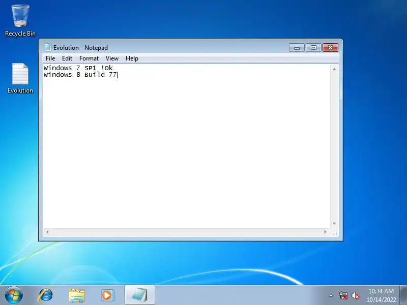Screen dimensions: 407x305
Task: Place cursor in 'Windows 7 SP1 !Ok' line
Action: (78, 68)
